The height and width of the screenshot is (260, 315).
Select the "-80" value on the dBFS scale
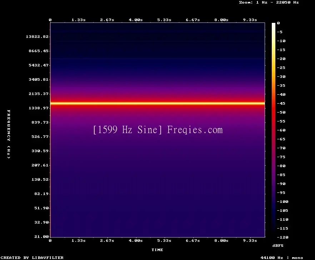coord(281,166)
